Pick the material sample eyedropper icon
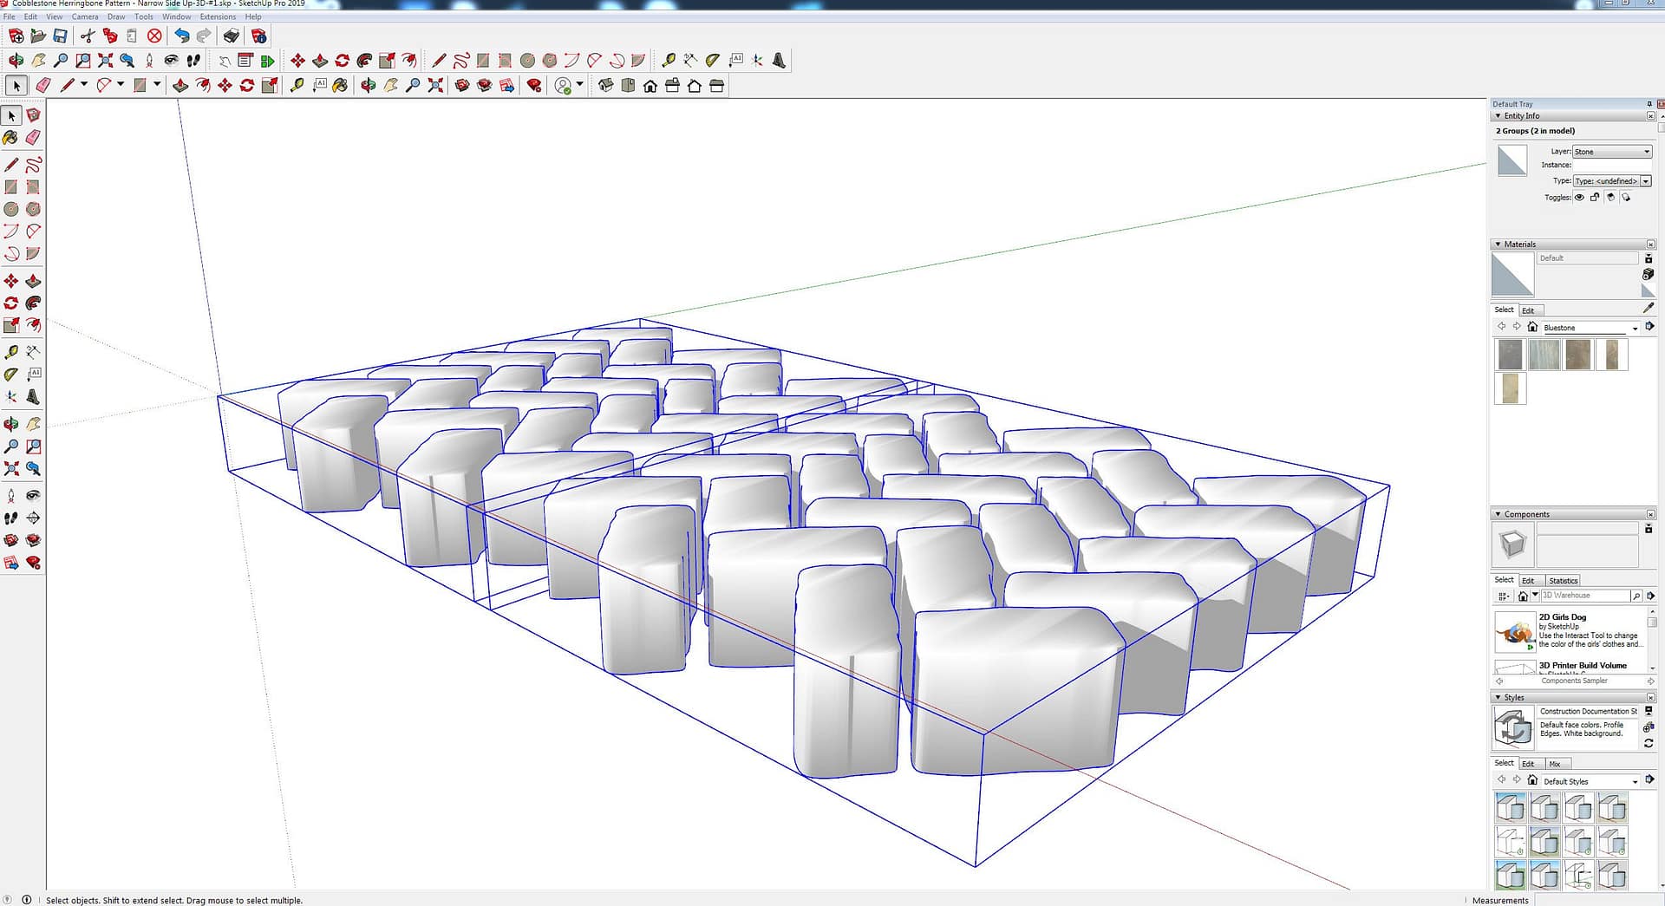This screenshot has width=1665, height=906. tap(1648, 308)
